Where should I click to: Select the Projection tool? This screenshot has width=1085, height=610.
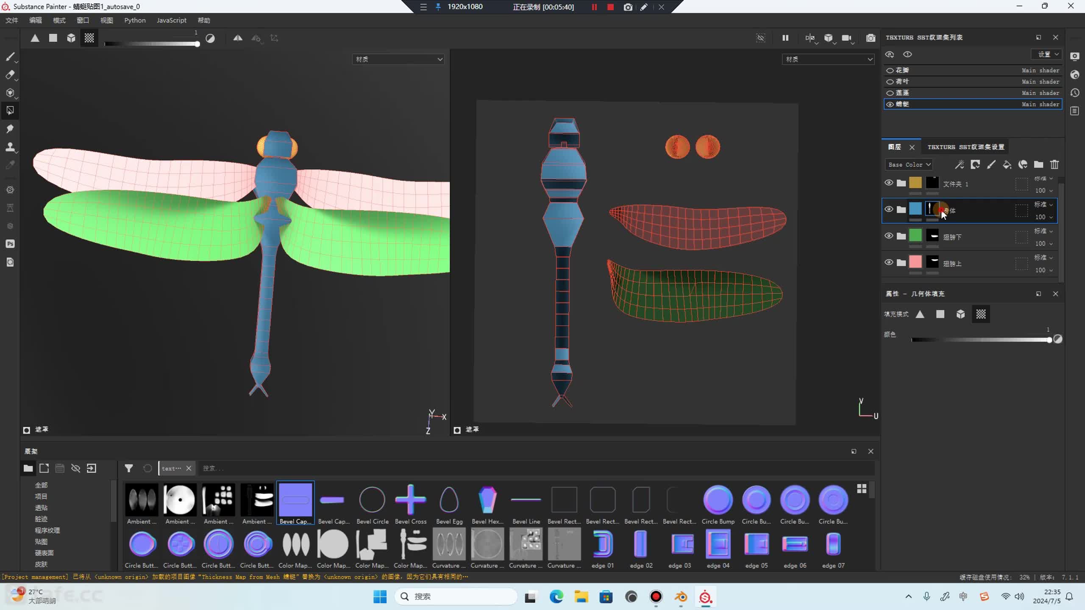[10, 93]
